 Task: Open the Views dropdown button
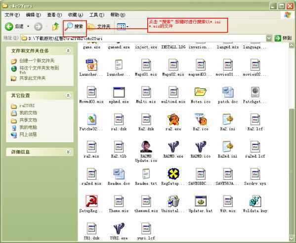coord(123,27)
